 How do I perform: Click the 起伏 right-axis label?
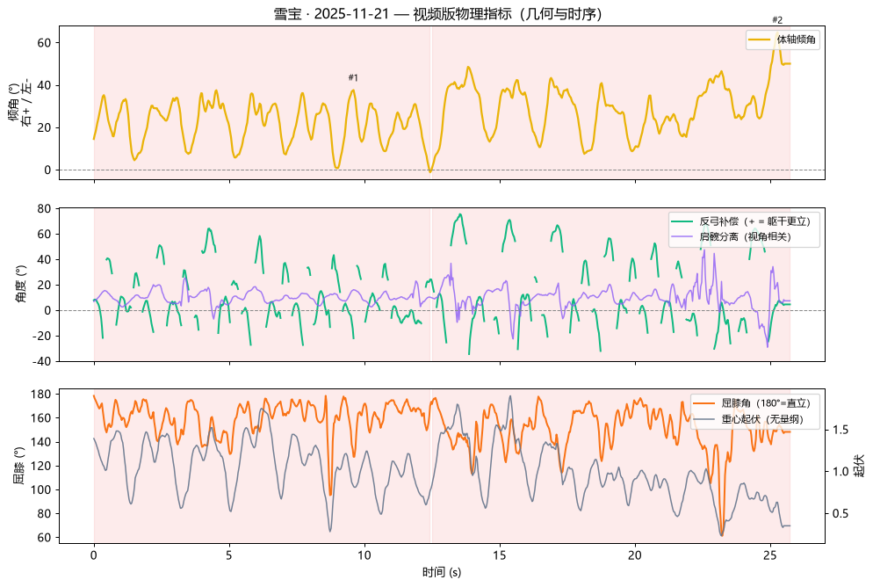pos(859,466)
